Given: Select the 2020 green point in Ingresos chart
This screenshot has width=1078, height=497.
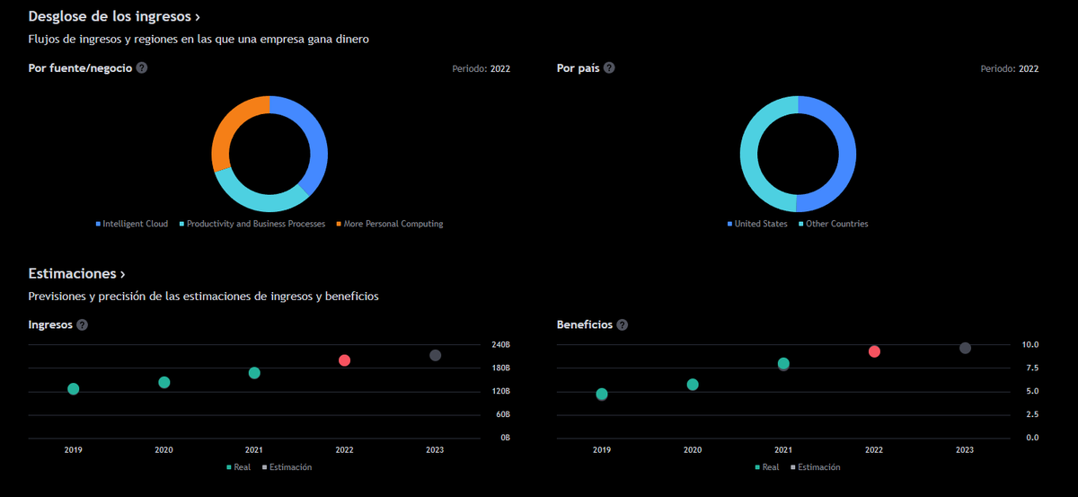Looking at the screenshot, I should point(164,383).
